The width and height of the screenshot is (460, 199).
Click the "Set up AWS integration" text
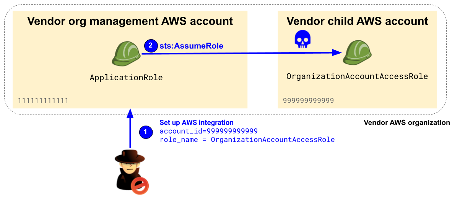point(196,123)
